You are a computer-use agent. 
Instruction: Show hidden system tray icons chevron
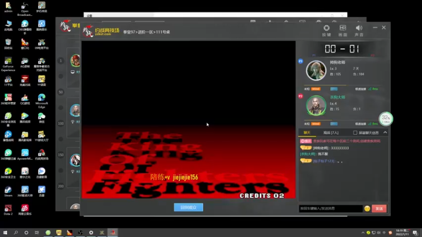tap(363, 233)
